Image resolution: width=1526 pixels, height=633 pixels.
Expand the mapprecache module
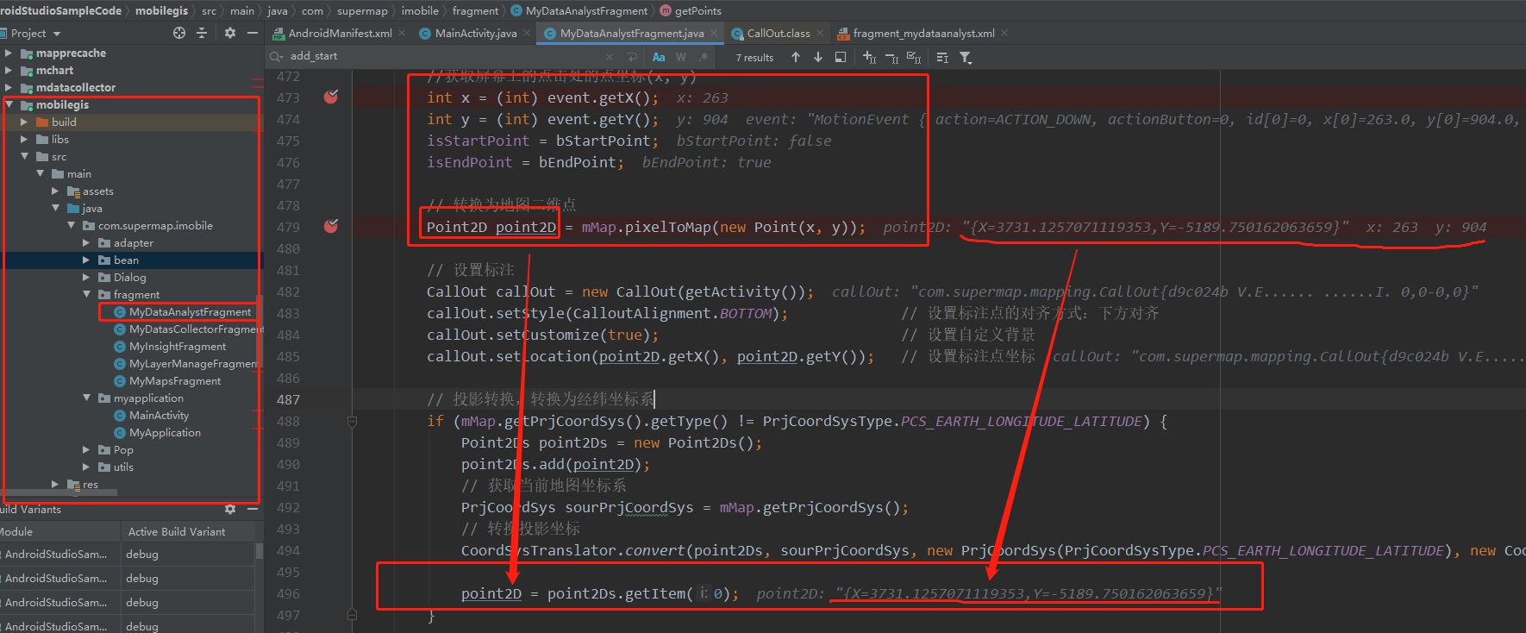(9, 53)
